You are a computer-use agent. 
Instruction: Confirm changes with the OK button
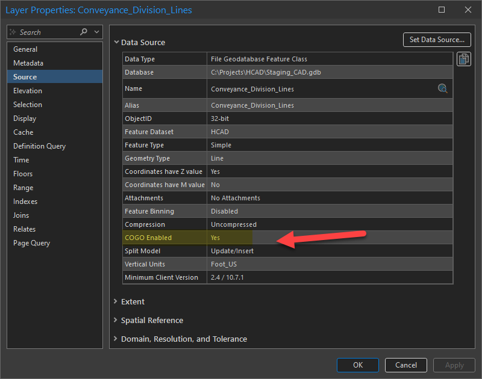(x=358, y=365)
